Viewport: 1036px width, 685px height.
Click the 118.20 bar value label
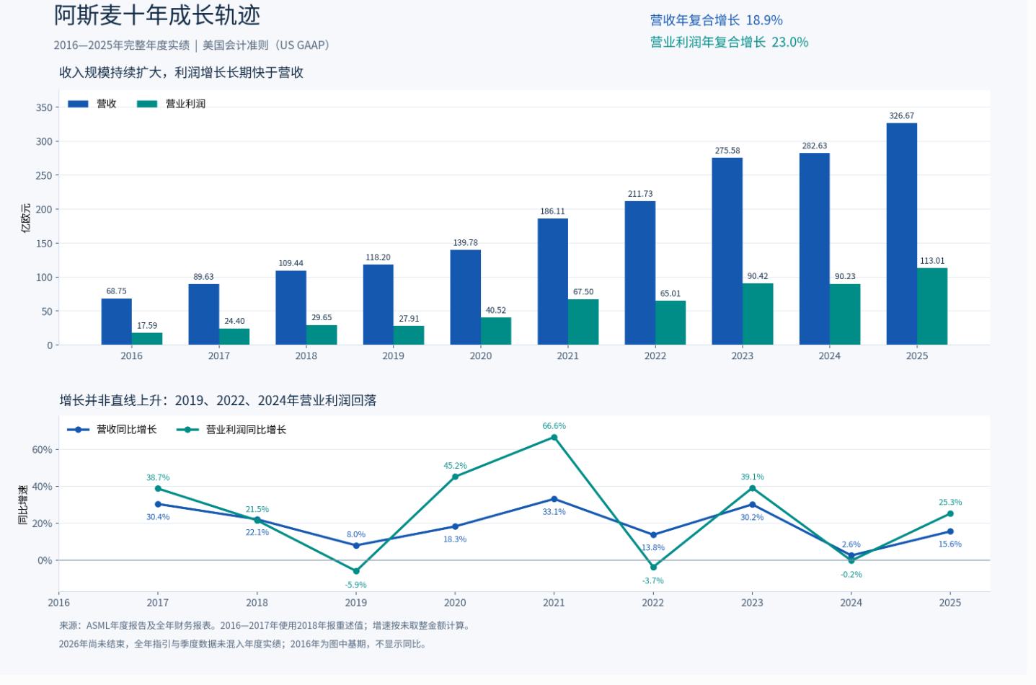(x=378, y=257)
